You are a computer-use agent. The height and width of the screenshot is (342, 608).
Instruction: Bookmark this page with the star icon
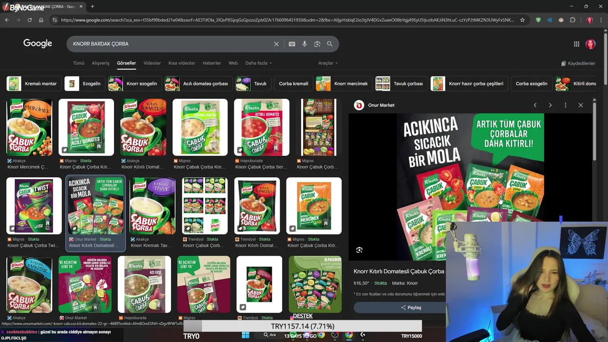[522, 20]
